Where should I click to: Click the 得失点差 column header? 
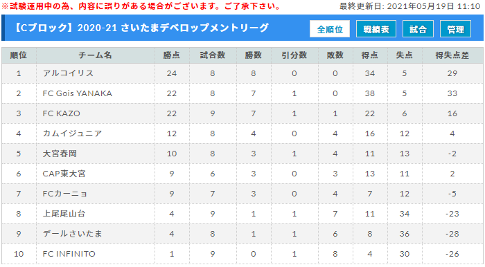(452, 55)
